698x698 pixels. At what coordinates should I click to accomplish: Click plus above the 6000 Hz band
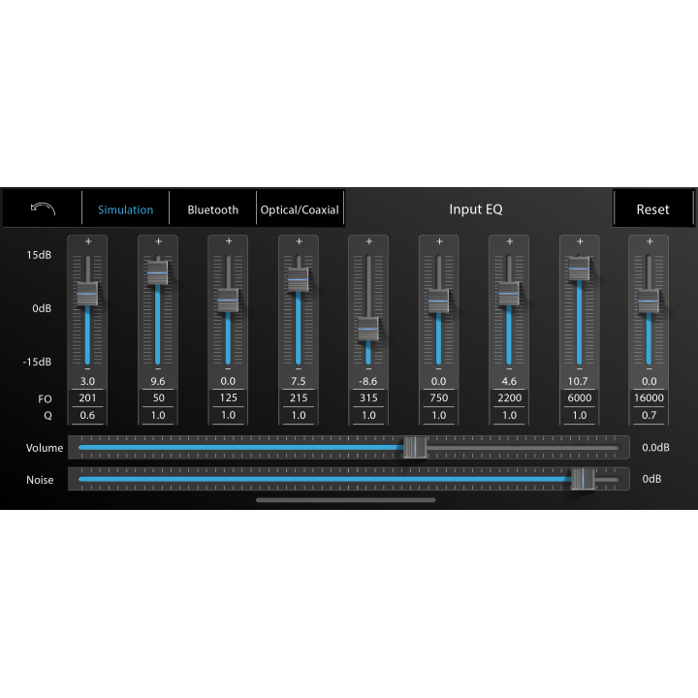[x=580, y=241]
